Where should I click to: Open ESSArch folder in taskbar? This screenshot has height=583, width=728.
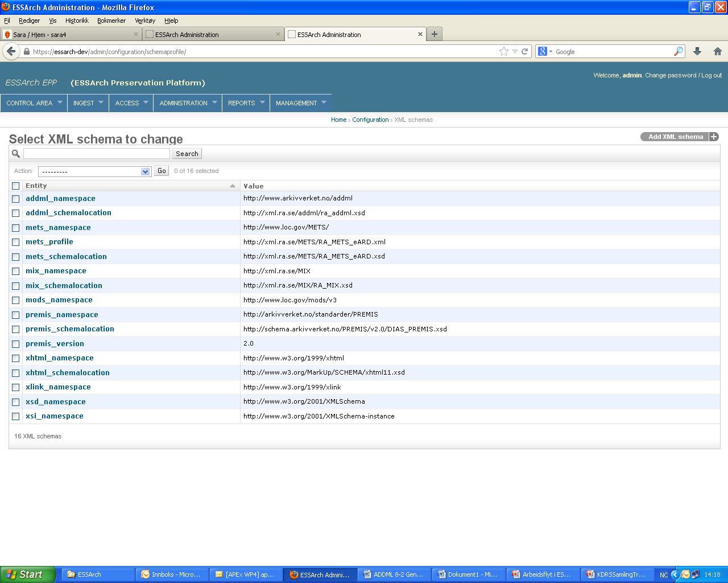pyautogui.click(x=97, y=574)
